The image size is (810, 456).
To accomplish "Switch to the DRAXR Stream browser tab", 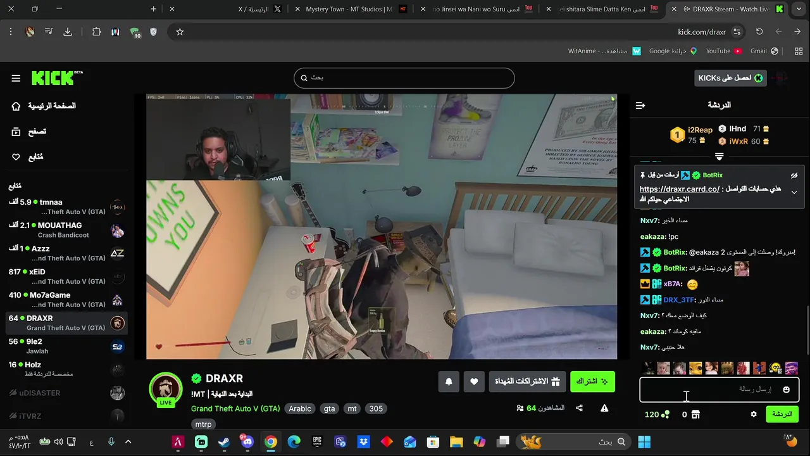I will pyautogui.click(x=728, y=9).
